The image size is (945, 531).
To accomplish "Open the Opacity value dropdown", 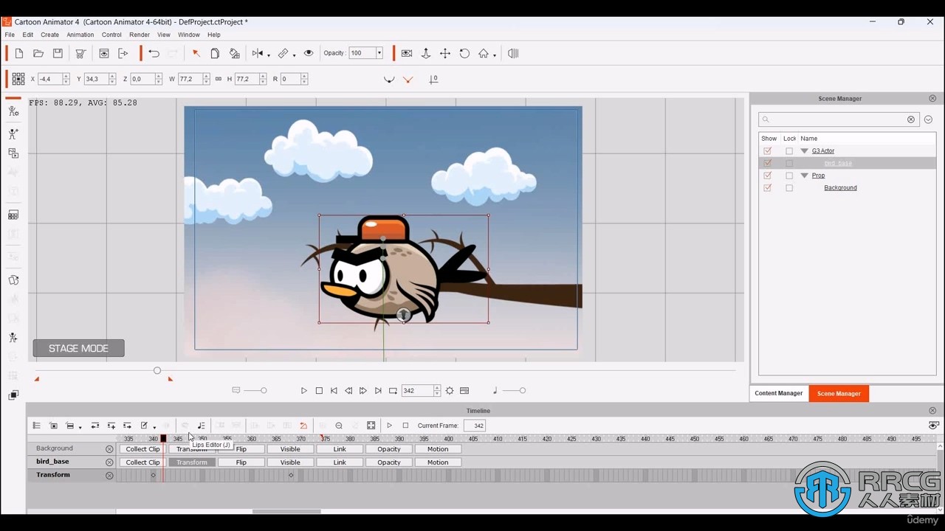I will tap(379, 53).
